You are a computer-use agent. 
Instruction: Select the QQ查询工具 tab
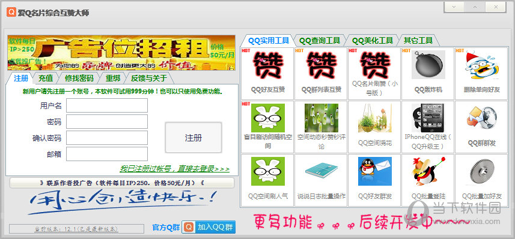click(x=320, y=41)
